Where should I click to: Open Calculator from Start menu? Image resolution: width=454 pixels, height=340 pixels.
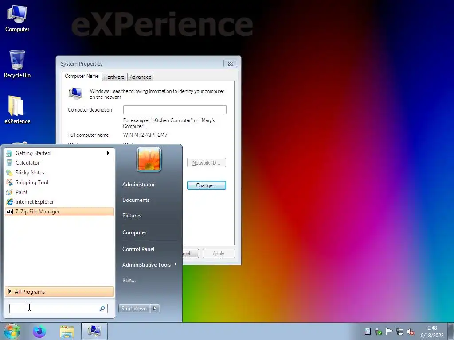pos(59,163)
